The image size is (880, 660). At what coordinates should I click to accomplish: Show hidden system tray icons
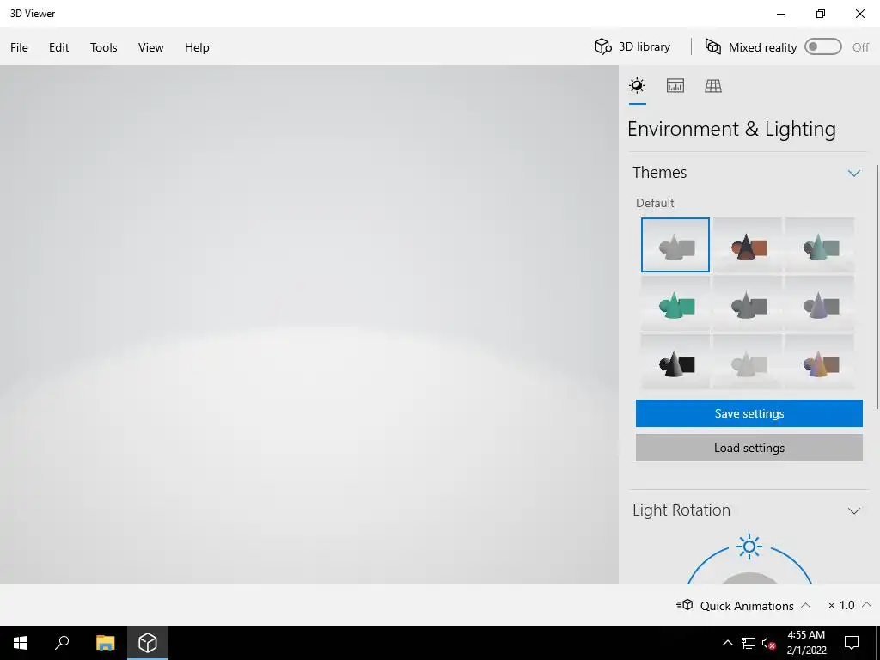pyautogui.click(x=727, y=643)
